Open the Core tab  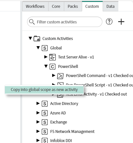pyautogui.click(x=56, y=6)
